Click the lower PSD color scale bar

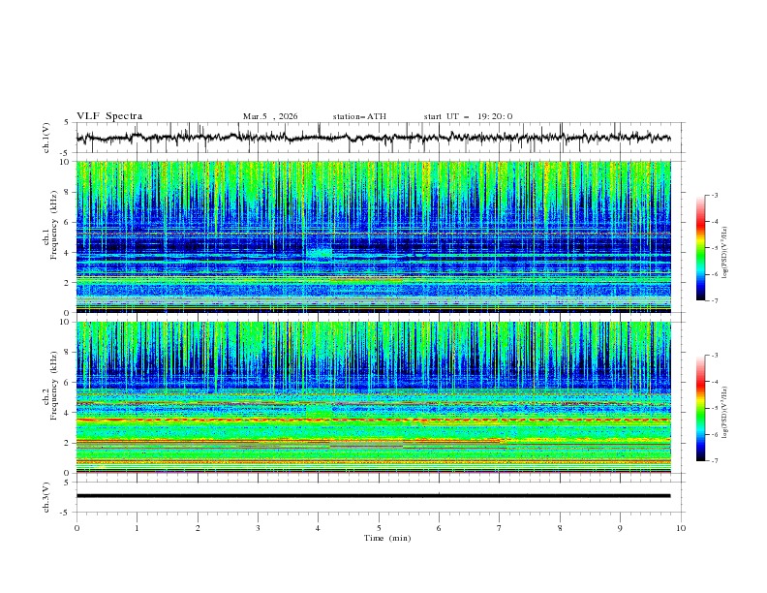click(701, 408)
